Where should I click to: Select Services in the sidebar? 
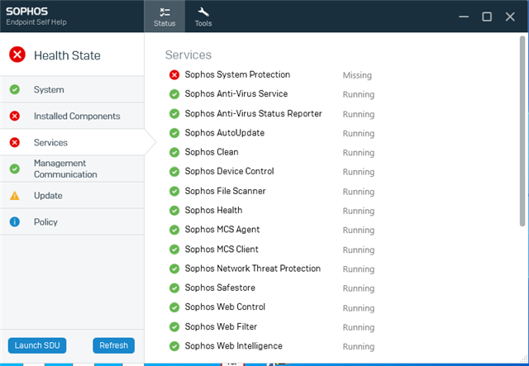click(x=72, y=142)
